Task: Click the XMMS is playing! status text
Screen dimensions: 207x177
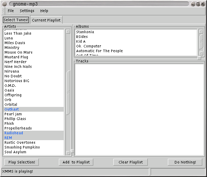Action: pyautogui.click(x=18, y=171)
